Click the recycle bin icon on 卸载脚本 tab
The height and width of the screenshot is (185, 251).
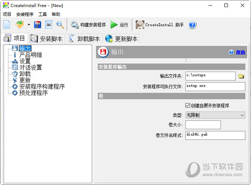(x=71, y=39)
